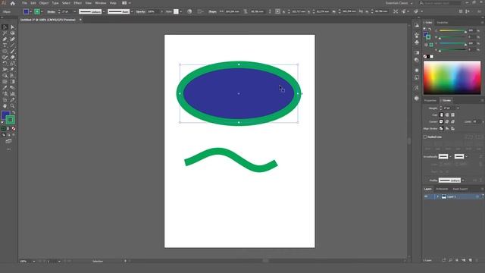Set paint to None in toolbox

tap(14, 128)
